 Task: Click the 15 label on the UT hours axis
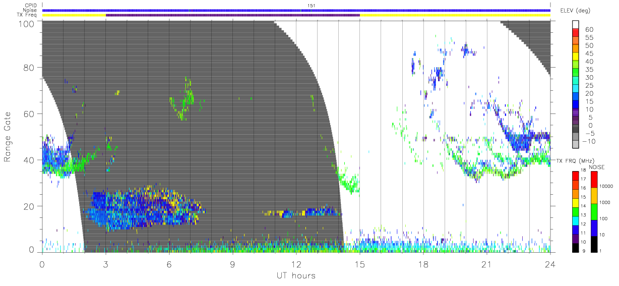360,264
